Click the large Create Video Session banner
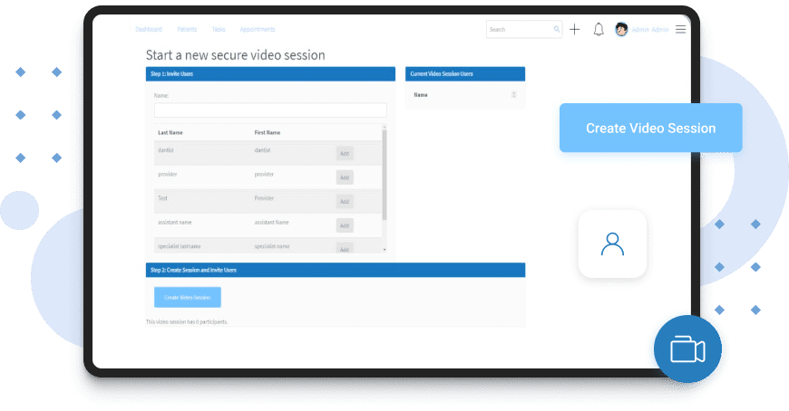 point(650,128)
